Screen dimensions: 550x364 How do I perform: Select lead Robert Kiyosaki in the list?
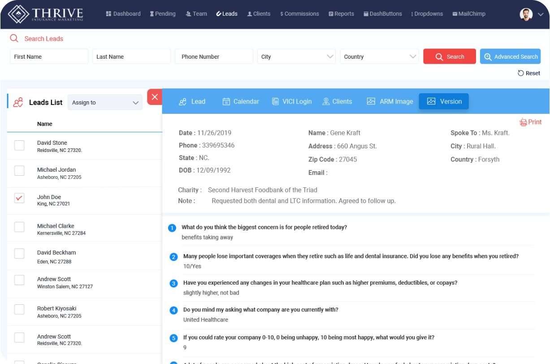click(x=85, y=312)
